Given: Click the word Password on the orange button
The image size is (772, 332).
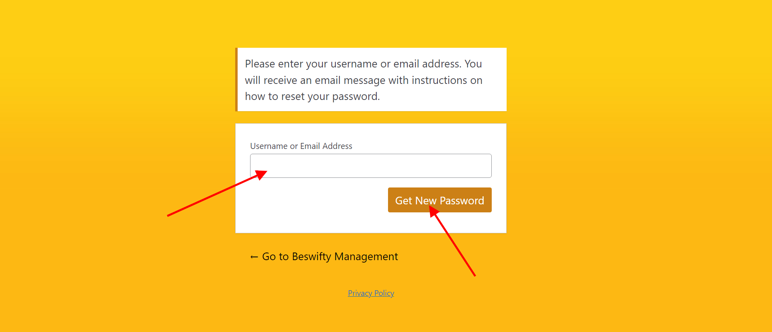Looking at the screenshot, I should (462, 201).
